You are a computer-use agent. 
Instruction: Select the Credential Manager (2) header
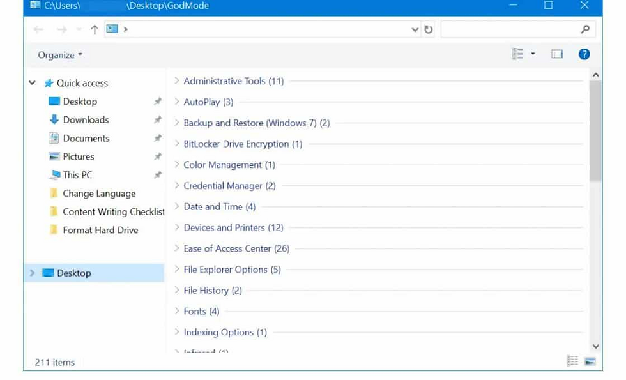tap(229, 186)
